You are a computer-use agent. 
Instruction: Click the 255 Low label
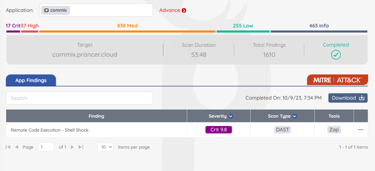[243, 26]
